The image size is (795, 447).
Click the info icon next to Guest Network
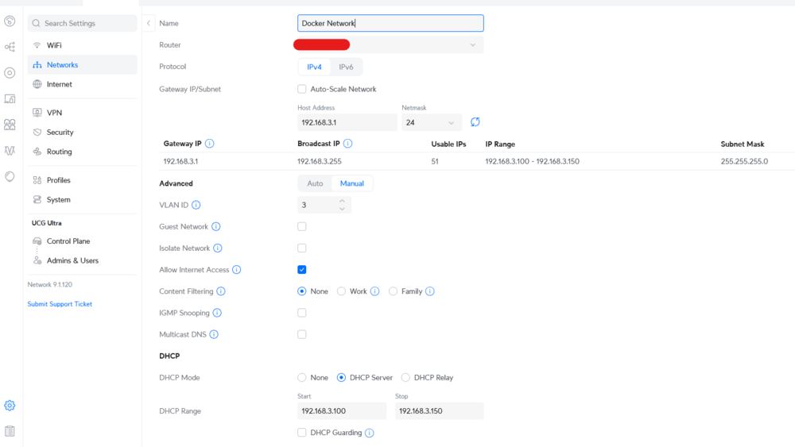pyautogui.click(x=216, y=227)
